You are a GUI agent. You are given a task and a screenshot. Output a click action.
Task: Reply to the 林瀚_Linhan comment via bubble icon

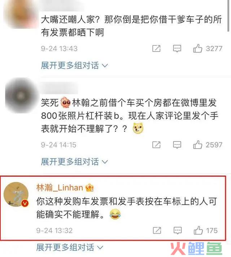[178, 231]
